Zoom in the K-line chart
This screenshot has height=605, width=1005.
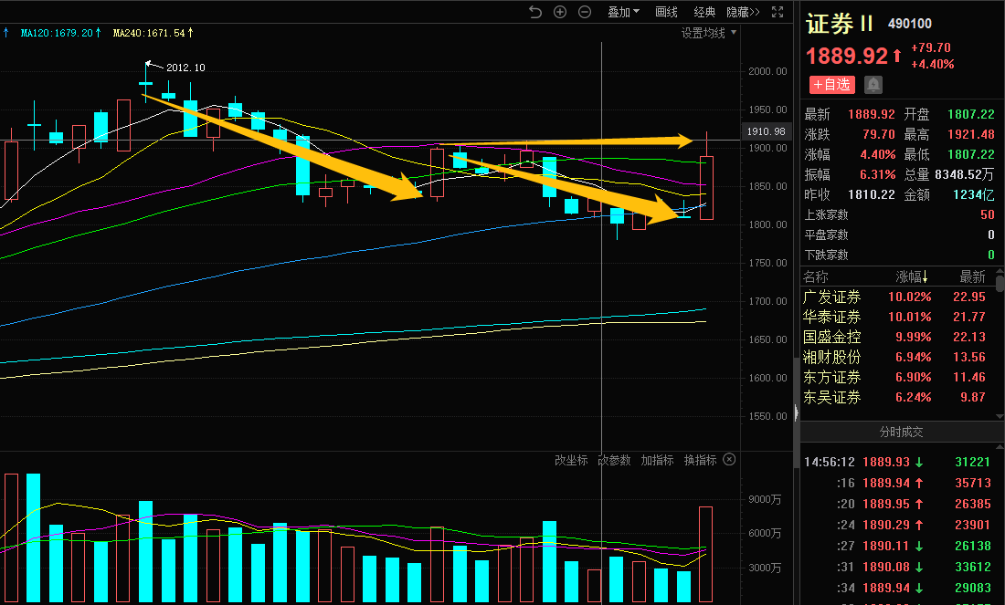tap(560, 12)
